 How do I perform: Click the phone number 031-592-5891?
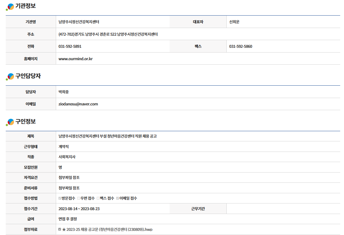pos(70,46)
